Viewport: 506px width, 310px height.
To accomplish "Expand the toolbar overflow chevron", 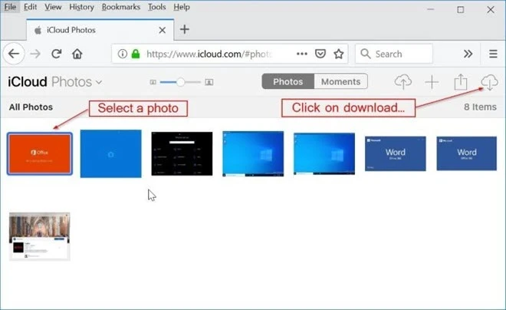I will (468, 54).
